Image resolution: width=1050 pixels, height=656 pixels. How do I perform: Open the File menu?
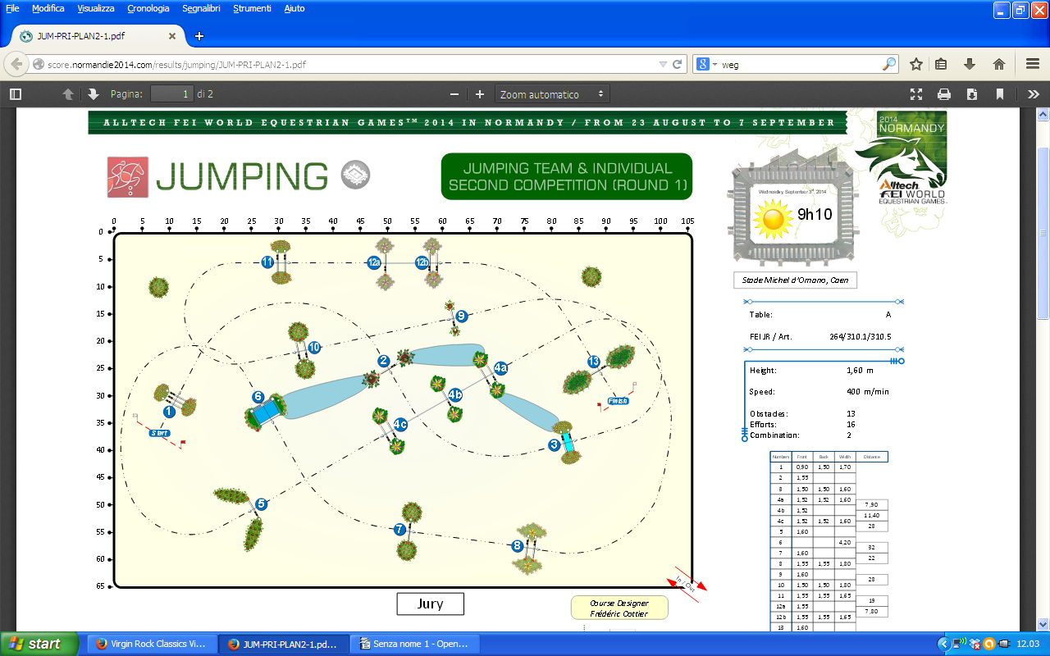point(12,8)
